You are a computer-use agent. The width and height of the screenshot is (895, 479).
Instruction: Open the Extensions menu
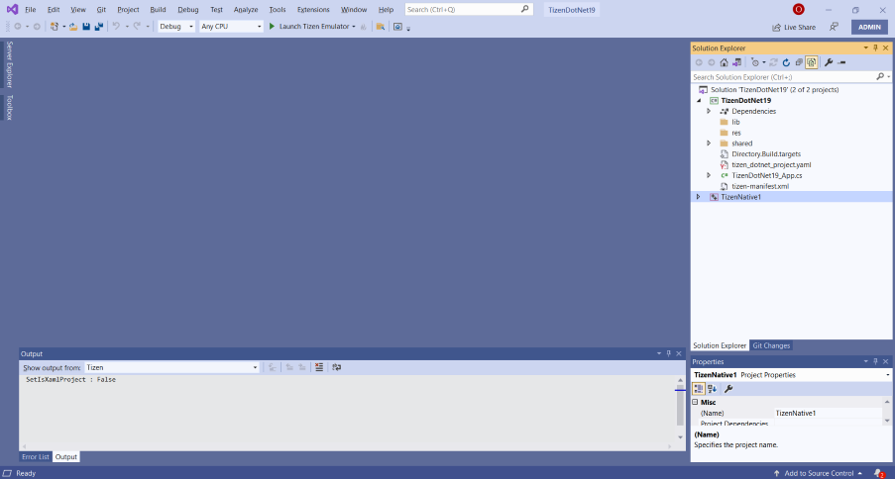pos(313,9)
